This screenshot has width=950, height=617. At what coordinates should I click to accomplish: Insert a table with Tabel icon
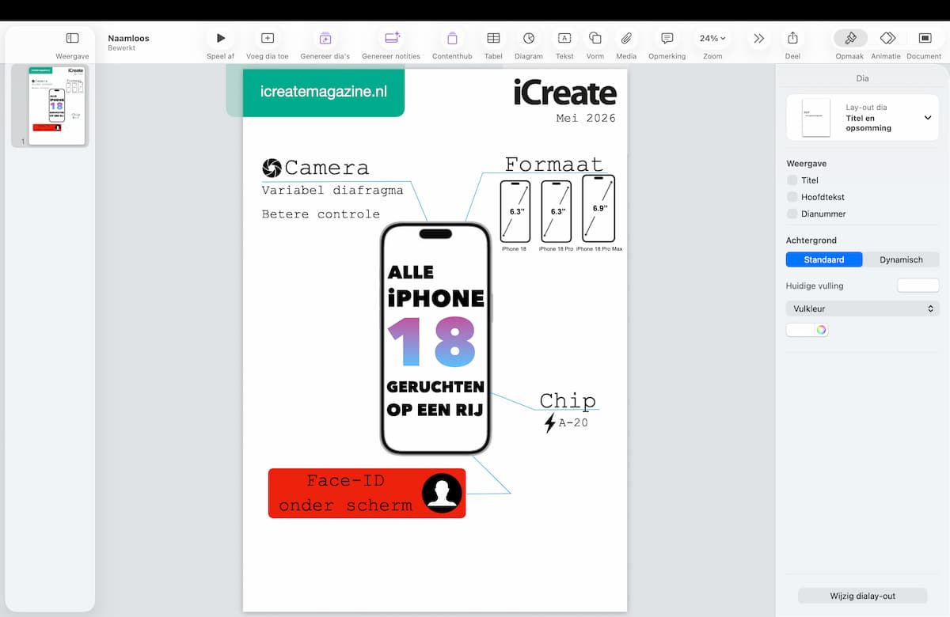[493, 38]
